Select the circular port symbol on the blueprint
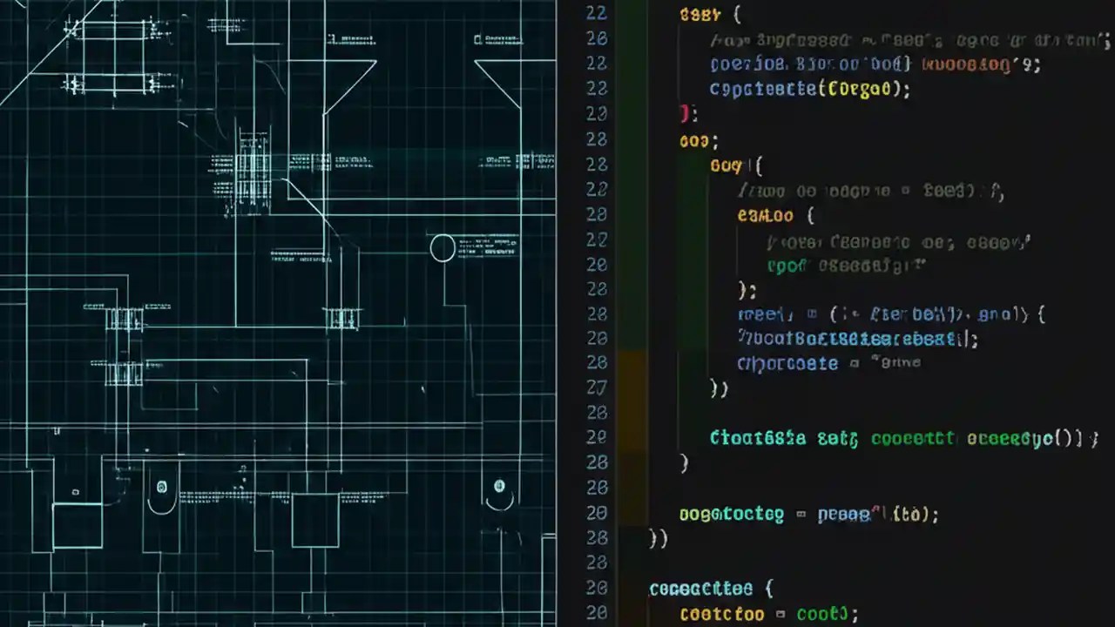 pyautogui.click(x=443, y=248)
